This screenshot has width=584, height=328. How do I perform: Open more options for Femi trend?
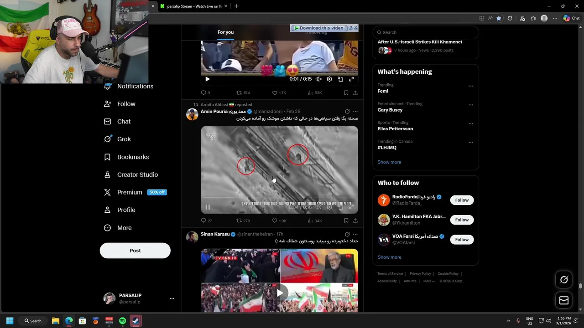tap(471, 86)
